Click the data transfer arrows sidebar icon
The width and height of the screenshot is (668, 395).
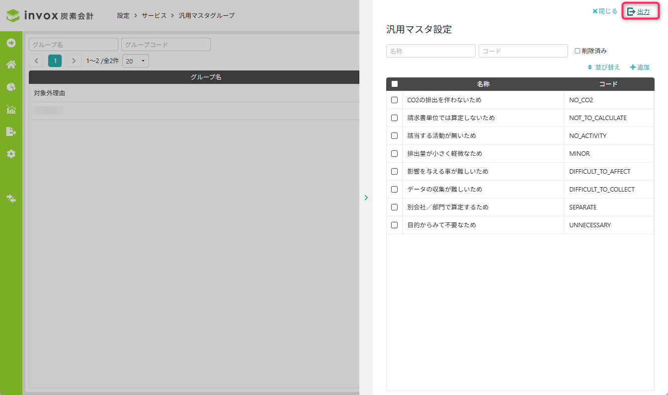coord(11,198)
